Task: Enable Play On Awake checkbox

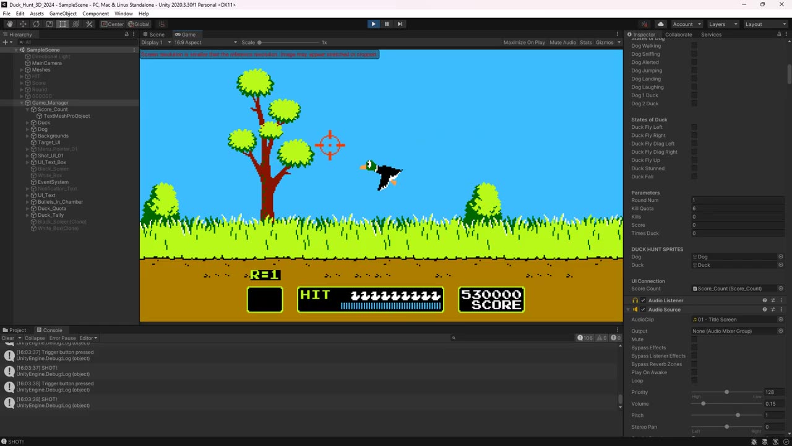Action: click(694, 372)
